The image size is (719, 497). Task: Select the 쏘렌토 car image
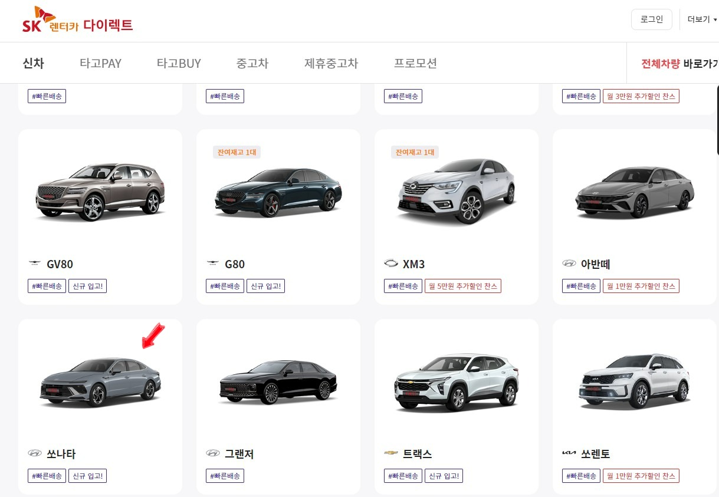click(635, 382)
